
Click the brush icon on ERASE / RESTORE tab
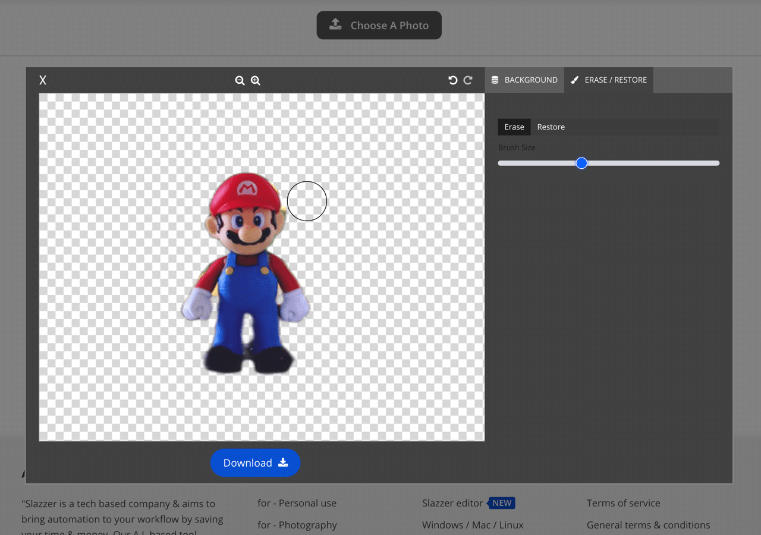click(574, 80)
